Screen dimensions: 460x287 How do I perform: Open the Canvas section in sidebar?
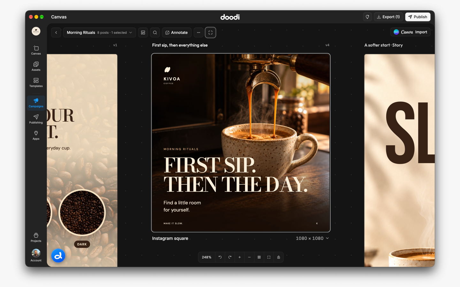point(36,50)
